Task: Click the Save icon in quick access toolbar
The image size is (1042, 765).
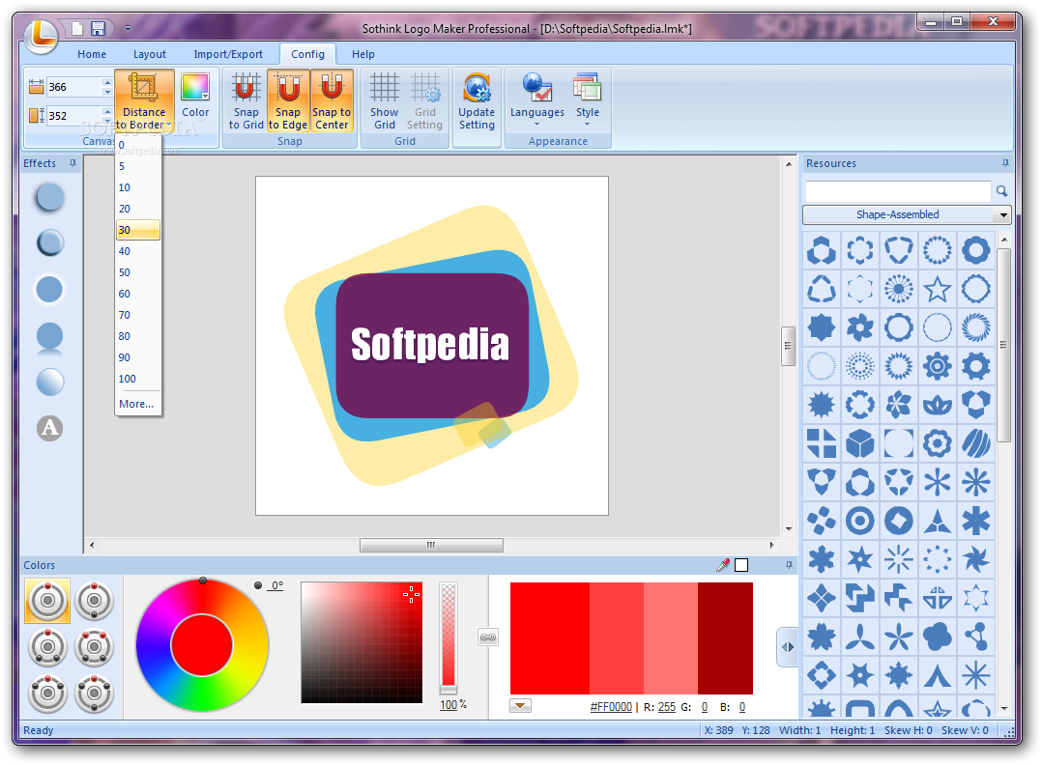Action: click(99, 29)
